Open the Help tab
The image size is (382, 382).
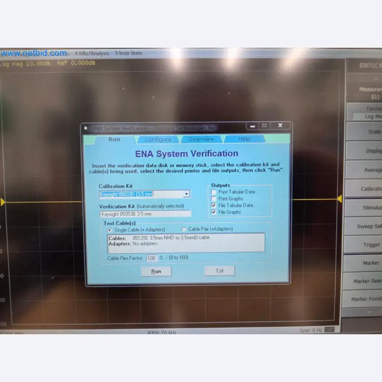coord(244,139)
